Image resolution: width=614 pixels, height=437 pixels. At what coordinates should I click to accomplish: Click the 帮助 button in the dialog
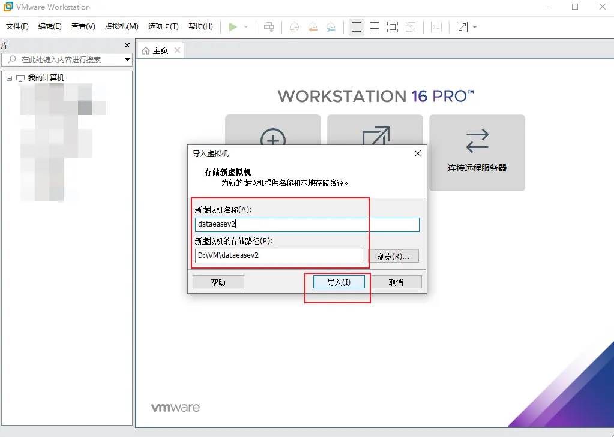tap(218, 281)
